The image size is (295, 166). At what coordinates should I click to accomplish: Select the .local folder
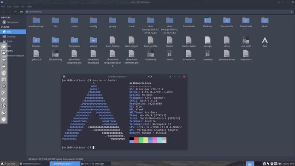(131, 23)
